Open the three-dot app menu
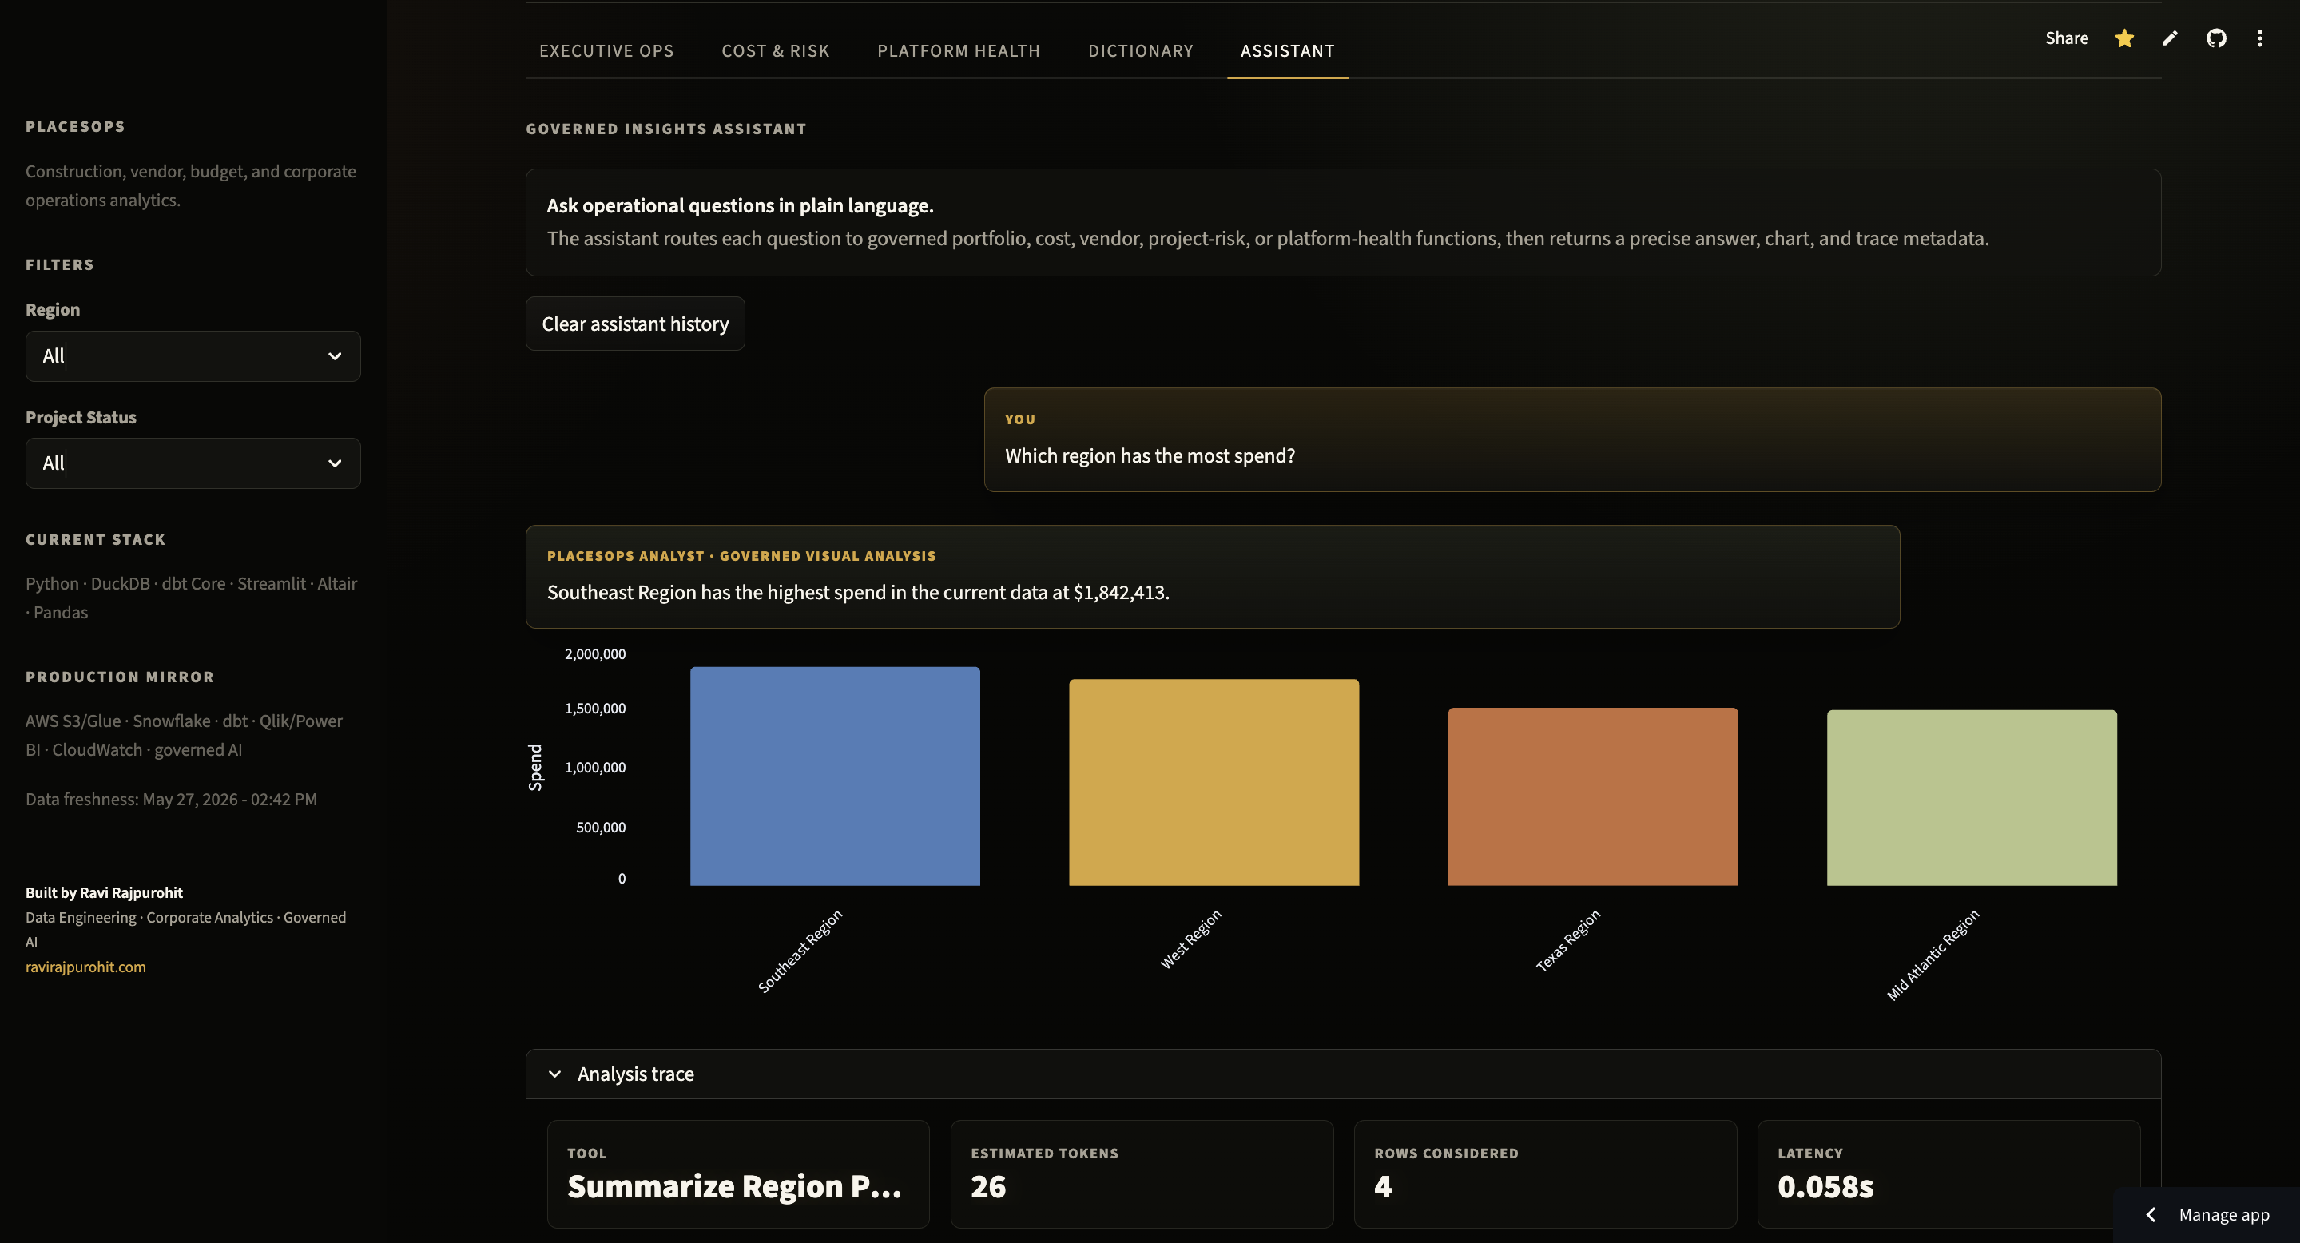Screen dimensions: 2300x1243 click(2260, 38)
